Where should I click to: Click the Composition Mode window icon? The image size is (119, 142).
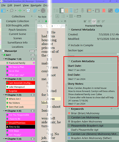tap(97, 11)
